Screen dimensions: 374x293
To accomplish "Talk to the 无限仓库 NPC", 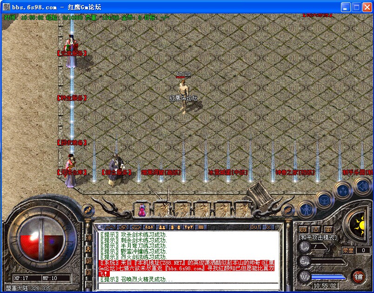I will (71, 171).
